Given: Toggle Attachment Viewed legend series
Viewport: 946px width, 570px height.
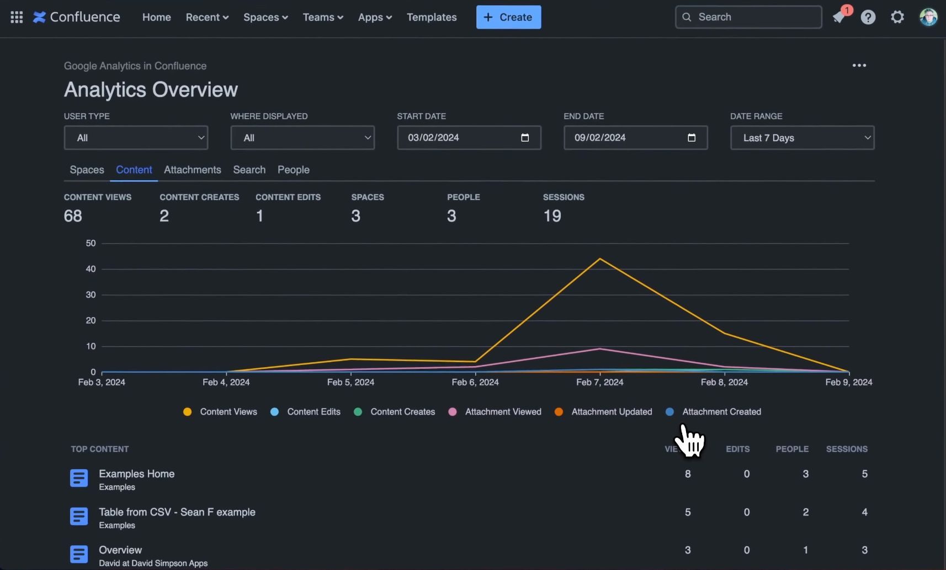Looking at the screenshot, I should [x=495, y=412].
